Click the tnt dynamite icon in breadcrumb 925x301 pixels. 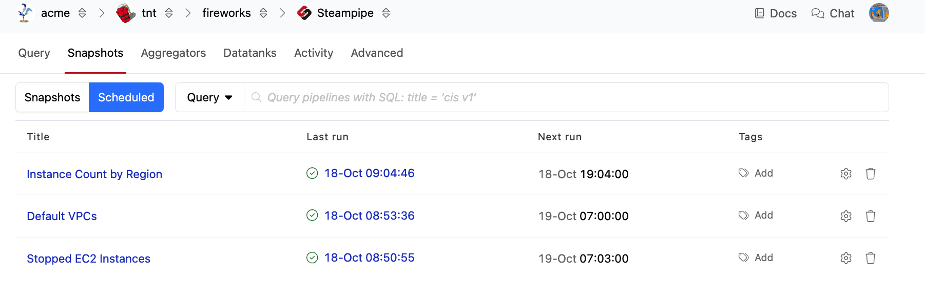[126, 13]
